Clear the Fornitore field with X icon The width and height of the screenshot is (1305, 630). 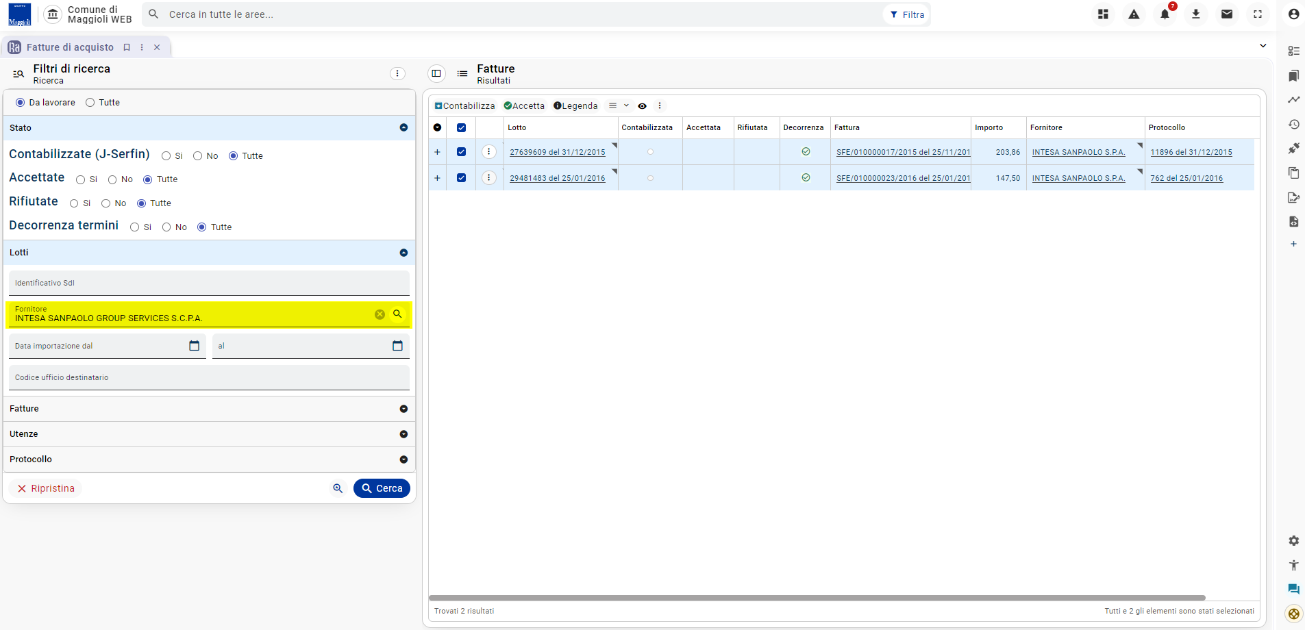pyautogui.click(x=380, y=314)
